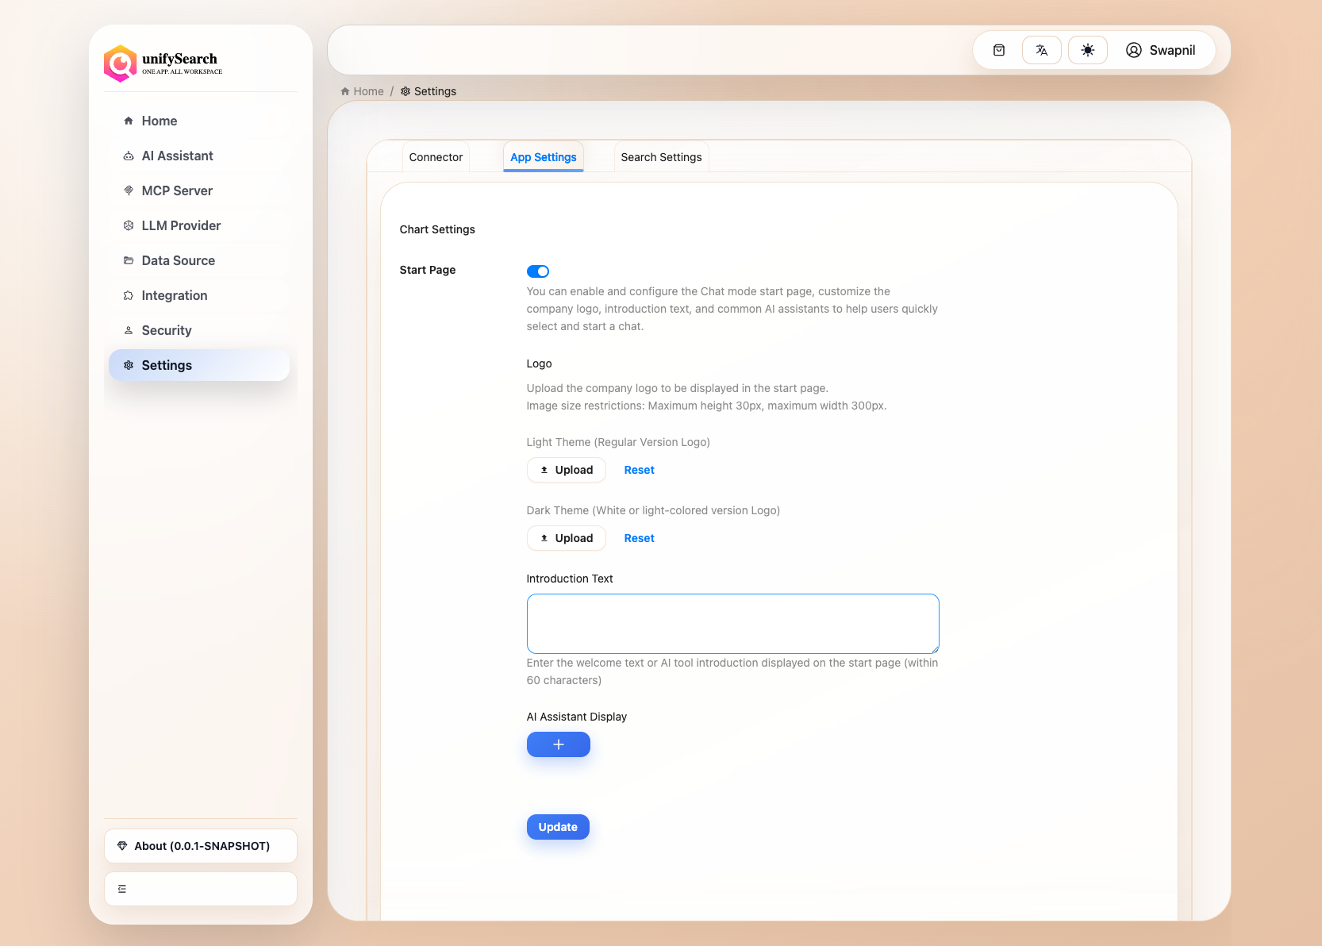
Task: Upload a Dark Theme logo
Action: click(566, 537)
